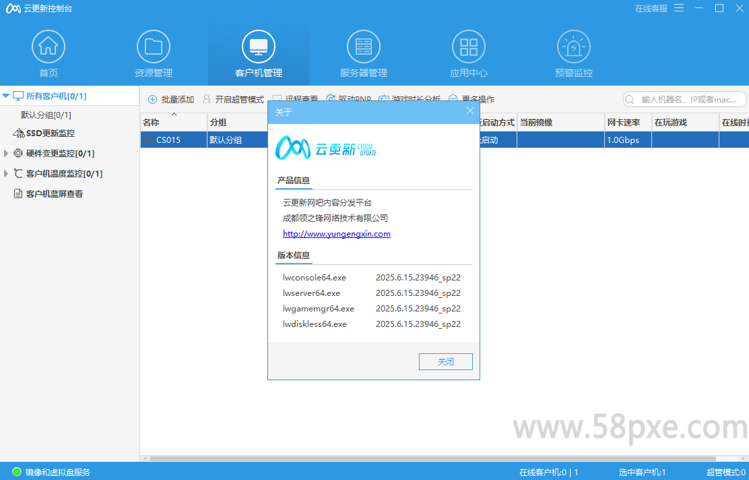Screen dimensions: 749x480
Task: Click the SSD更新监控 icon
Action: click(19, 133)
